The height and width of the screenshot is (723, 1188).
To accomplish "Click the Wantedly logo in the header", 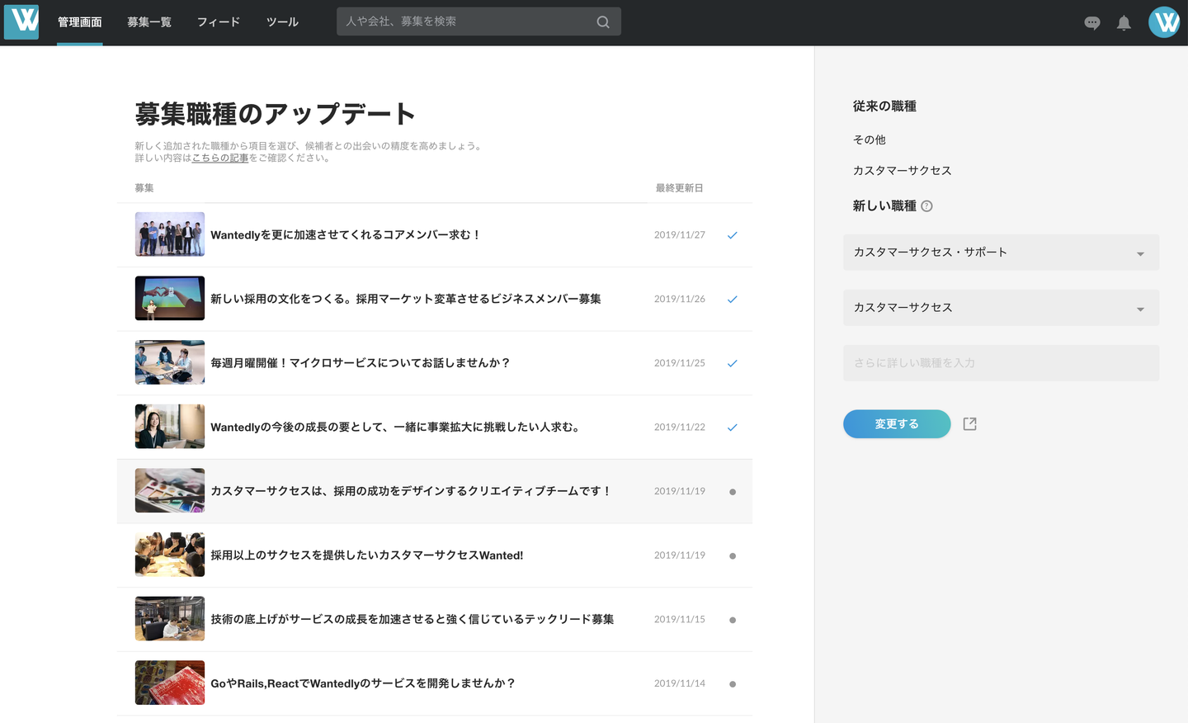I will click(21, 22).
